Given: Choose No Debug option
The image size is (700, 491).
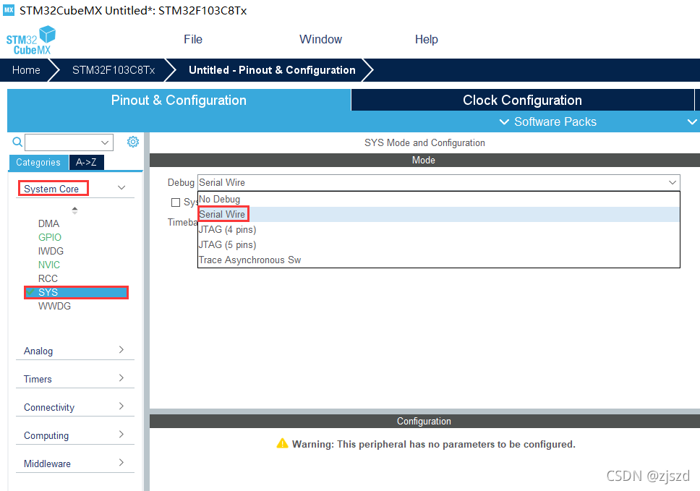Looking at the screenshot, I should click(438, 199).
